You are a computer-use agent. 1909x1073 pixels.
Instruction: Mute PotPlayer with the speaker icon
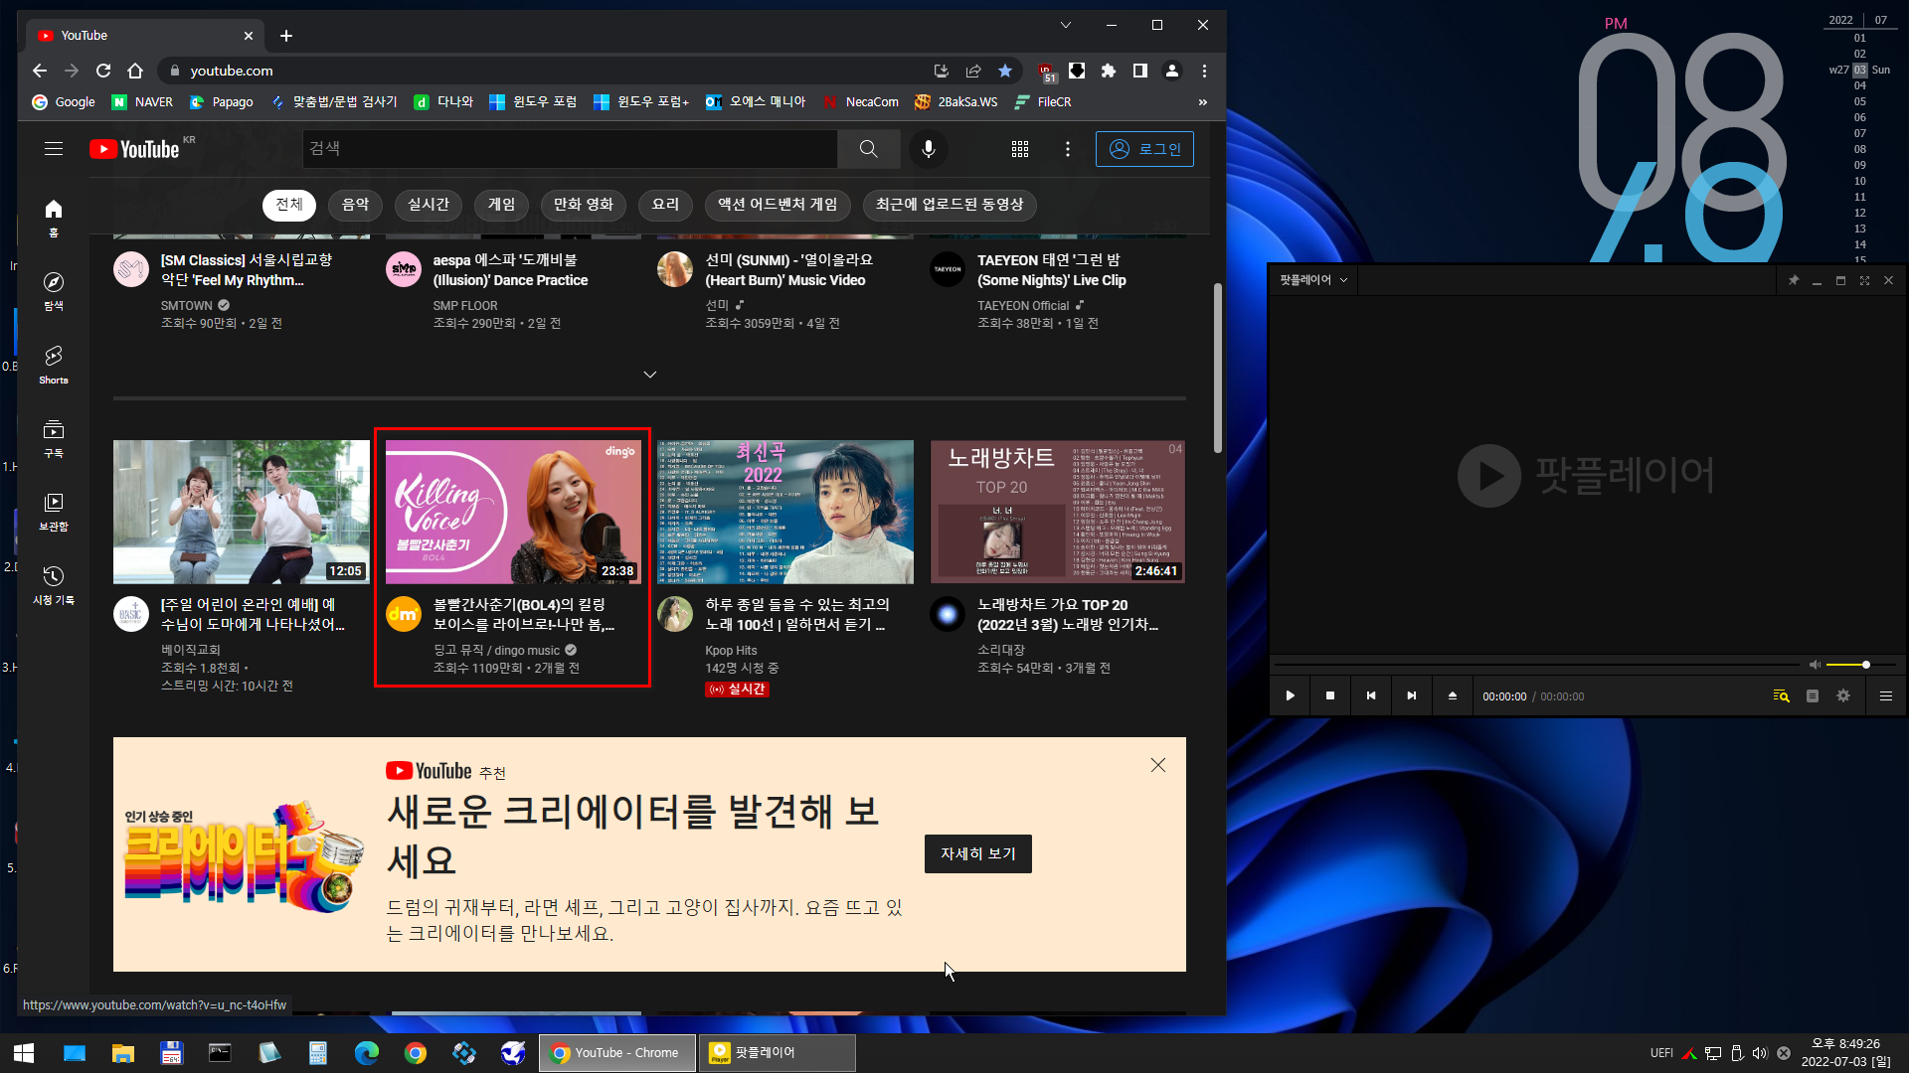[x=1815, y=664]
